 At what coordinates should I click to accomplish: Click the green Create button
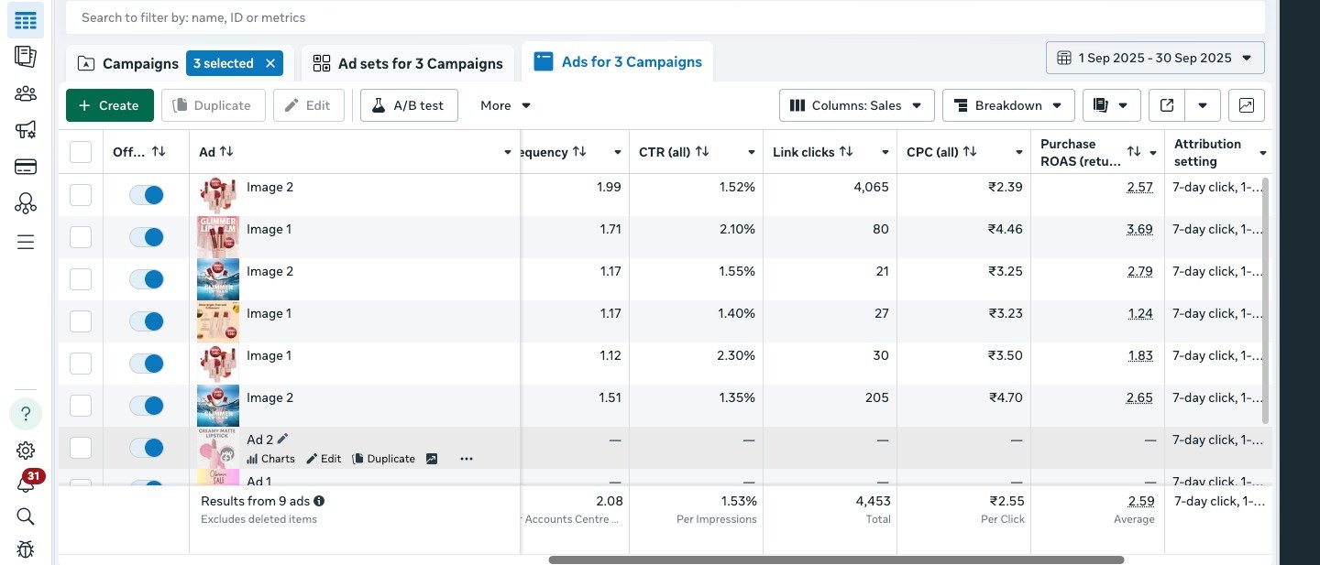(109, 104)
